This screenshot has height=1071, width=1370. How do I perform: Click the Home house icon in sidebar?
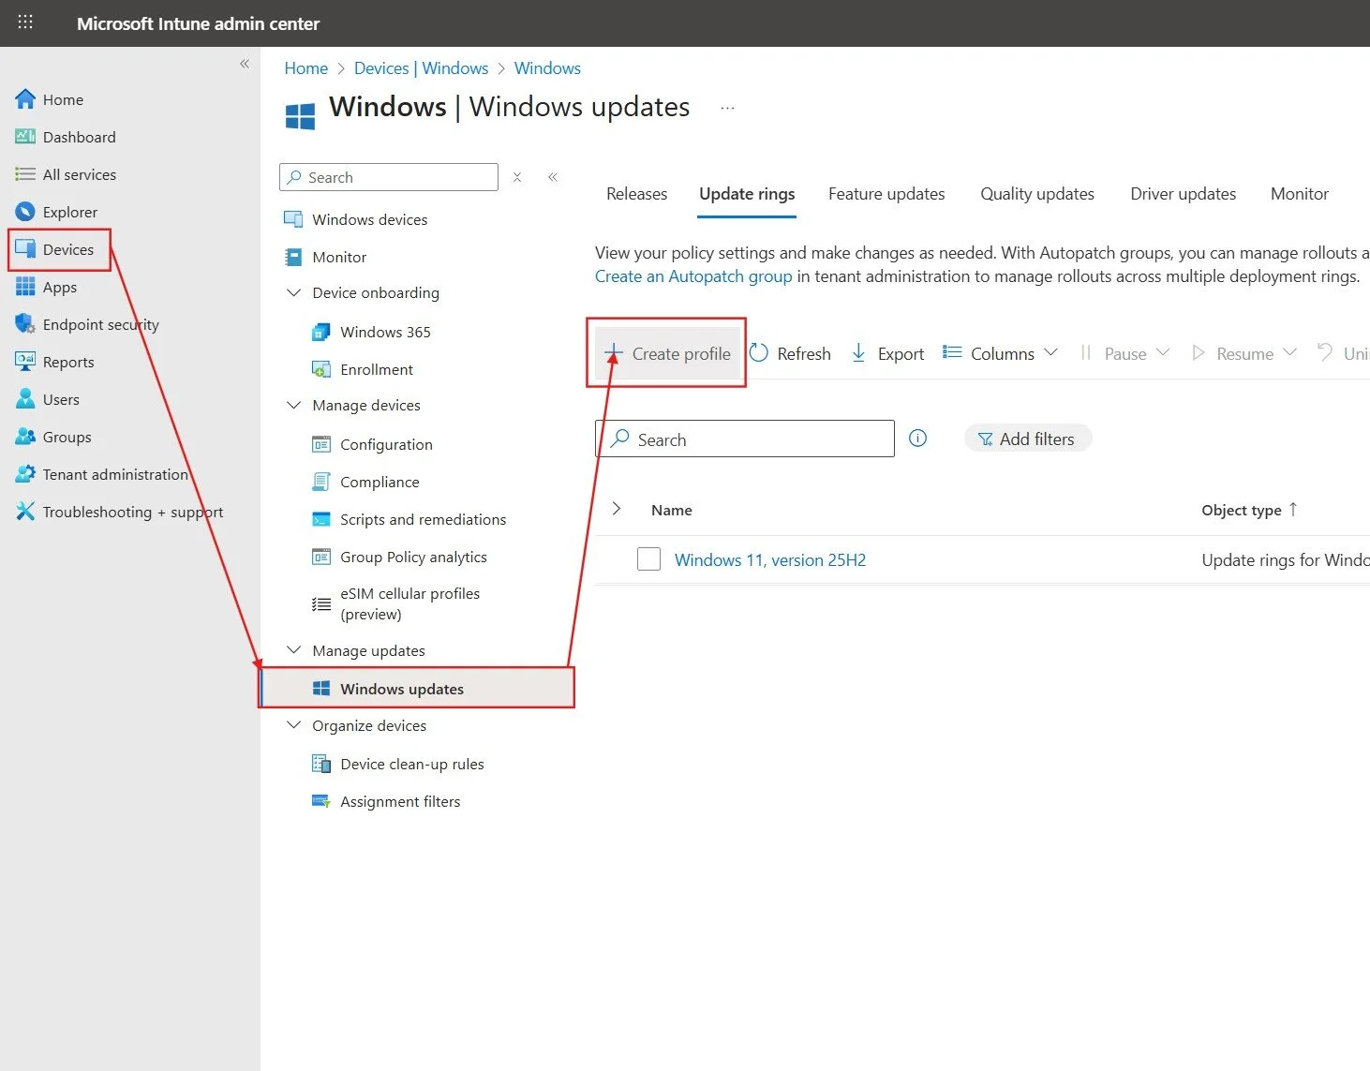(25, 99)
